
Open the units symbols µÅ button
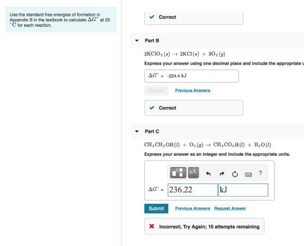(193, 173)
